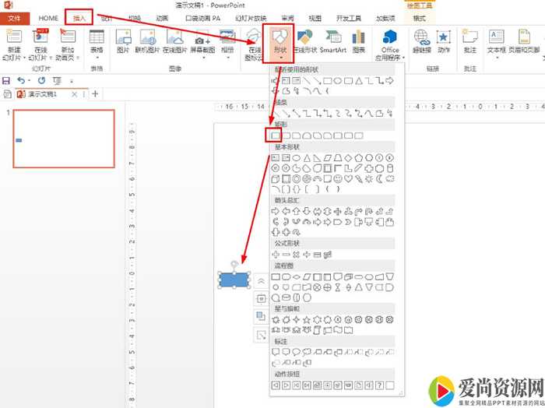Viewport: 545px width, 408px height.
Task: Open the HOME ribbon tab
Action: pyautogui.click(x=48, y=17)
